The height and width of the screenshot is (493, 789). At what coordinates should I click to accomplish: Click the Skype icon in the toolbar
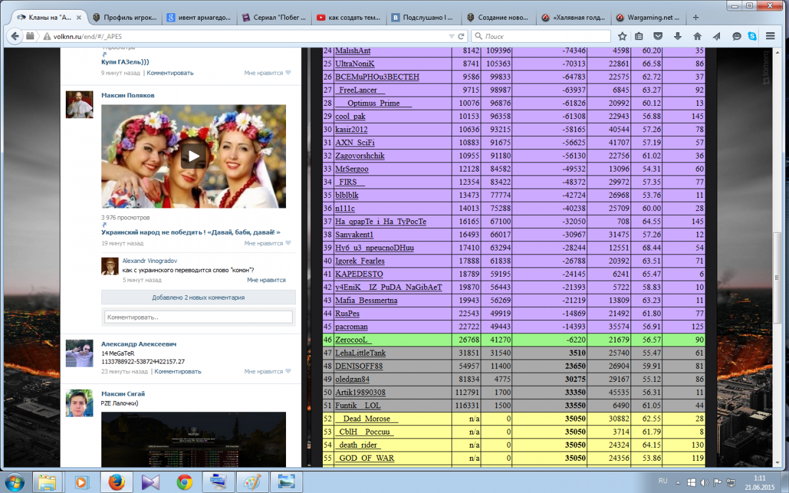pyautogui.click(x=751, y=36)
